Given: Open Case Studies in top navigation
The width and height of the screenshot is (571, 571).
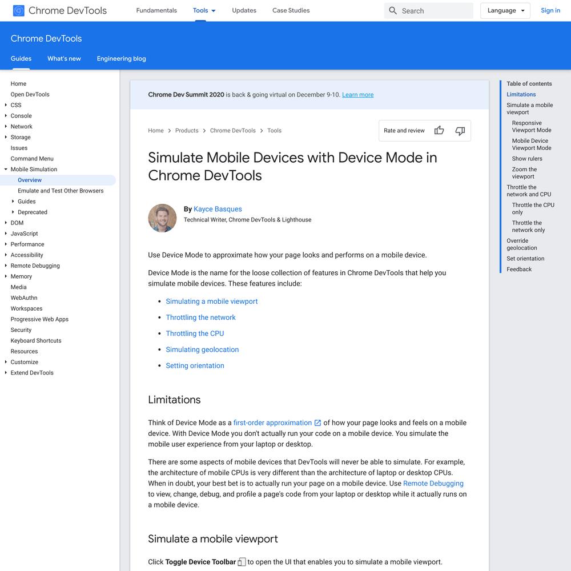Looking at the screenshot, I should [x=291, y=10].
